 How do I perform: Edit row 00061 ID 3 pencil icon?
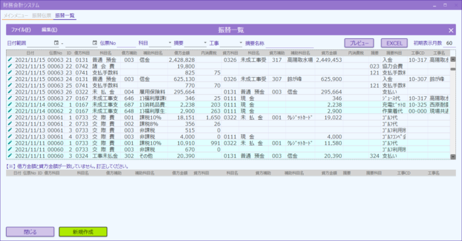coord(10,130)
